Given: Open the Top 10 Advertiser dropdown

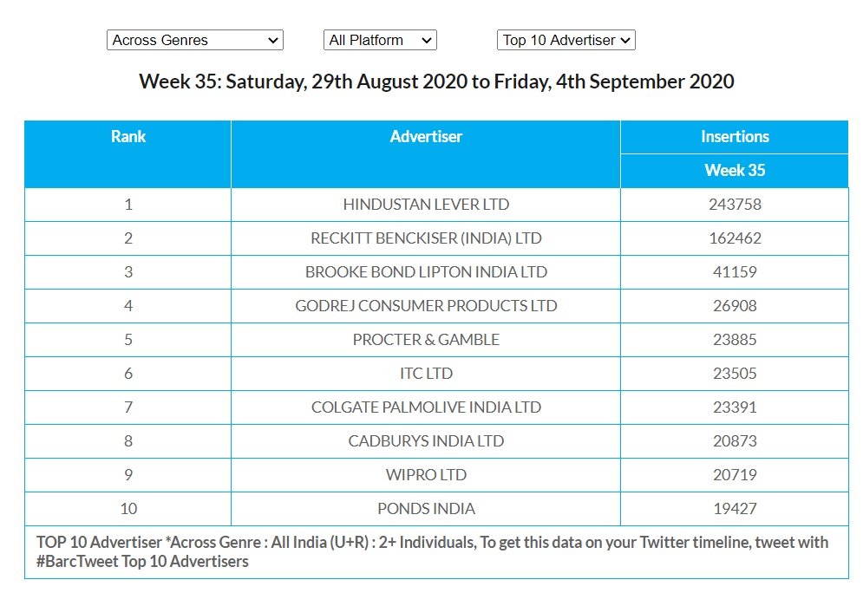Looking at the screenshot, I should pyautogui.click(x=566, y=40).
